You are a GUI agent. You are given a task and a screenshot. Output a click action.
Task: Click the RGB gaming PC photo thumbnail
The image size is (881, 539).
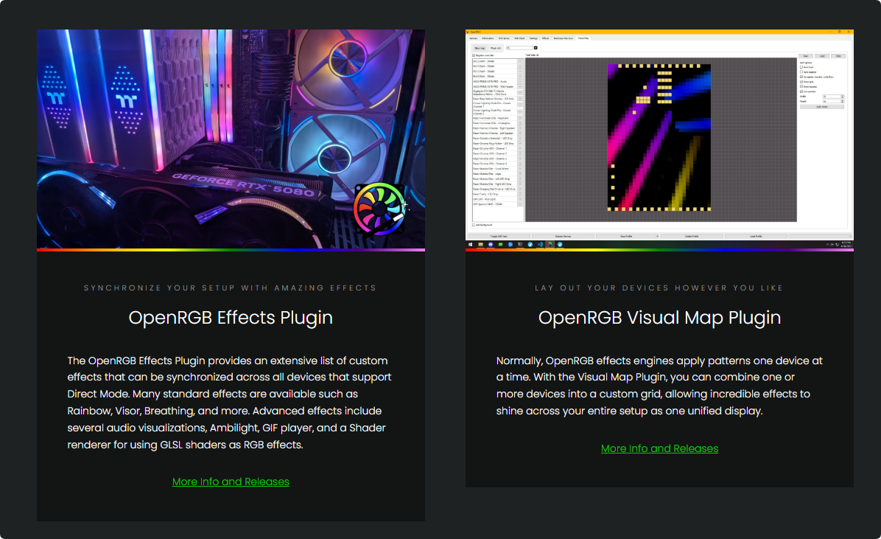[231, 140]
